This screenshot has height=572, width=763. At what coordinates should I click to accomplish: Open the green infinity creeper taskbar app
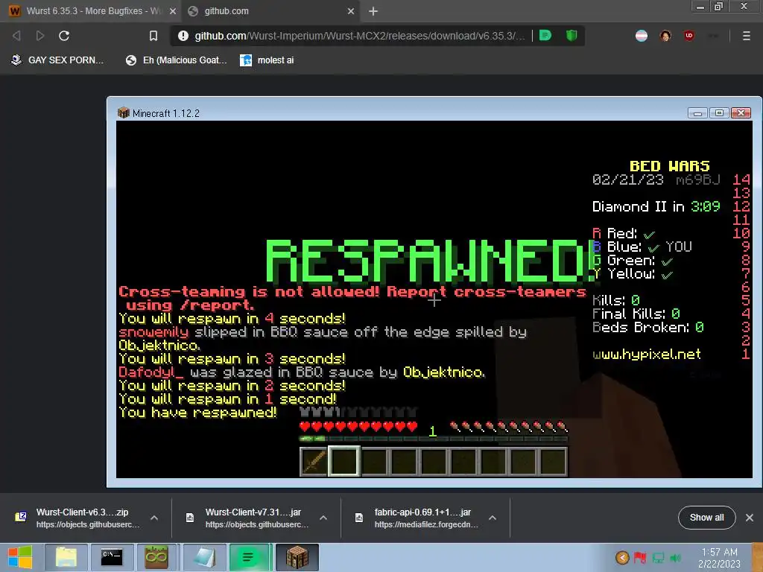click(x=156, y=557)
